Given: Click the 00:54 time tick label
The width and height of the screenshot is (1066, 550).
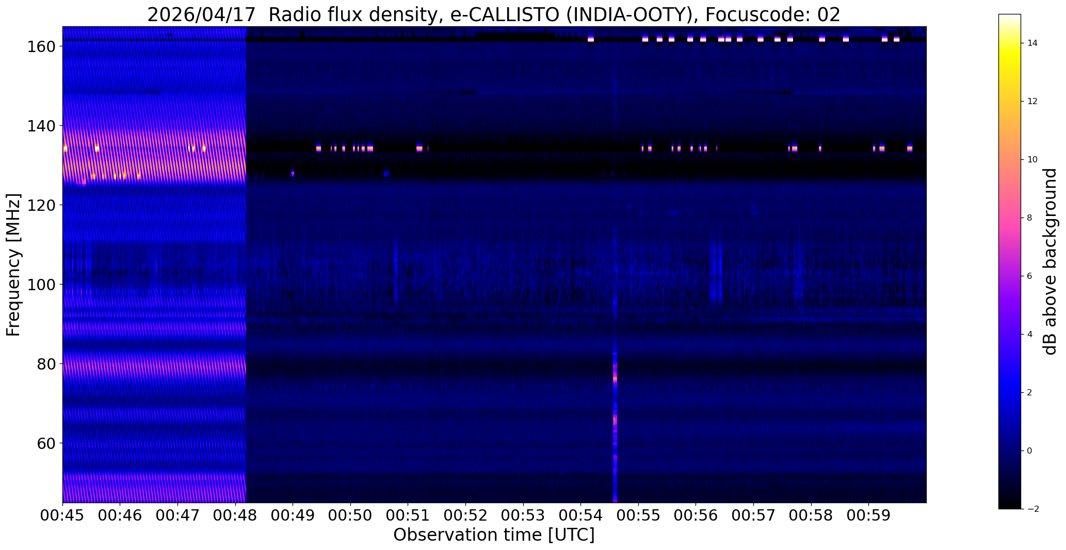Looking at the screenshot, I should [x=581, y=515].
